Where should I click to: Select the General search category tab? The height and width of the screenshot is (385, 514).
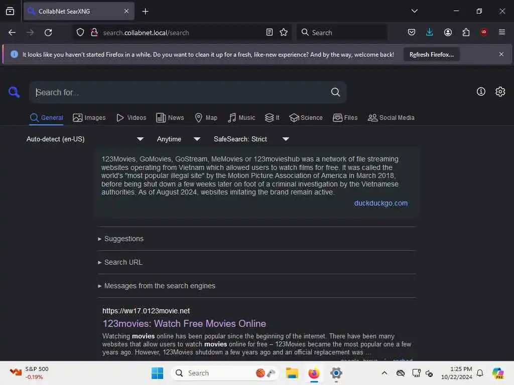click(46, 118)
